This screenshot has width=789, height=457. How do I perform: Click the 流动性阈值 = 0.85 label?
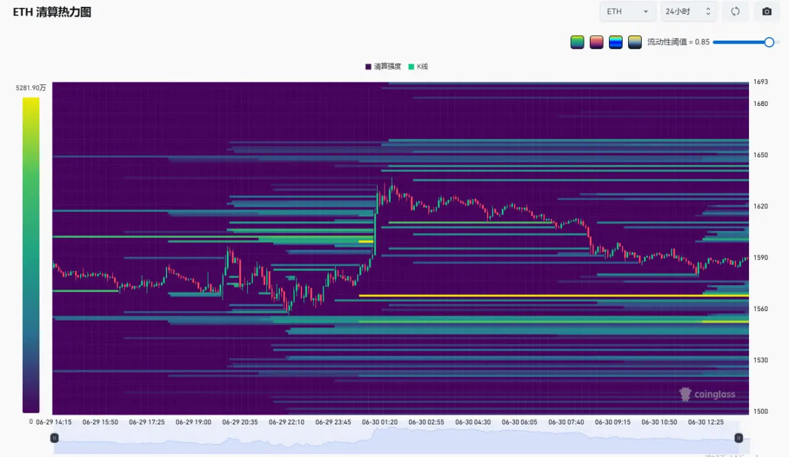678,42
